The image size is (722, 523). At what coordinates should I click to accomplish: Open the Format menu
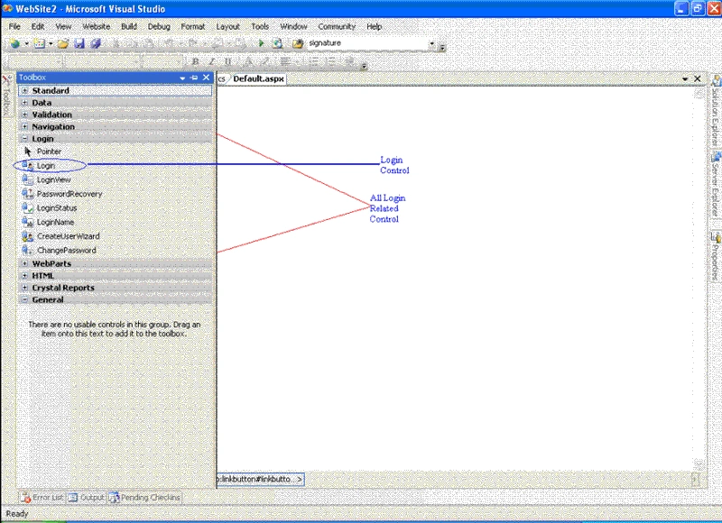tap(193, 27)
